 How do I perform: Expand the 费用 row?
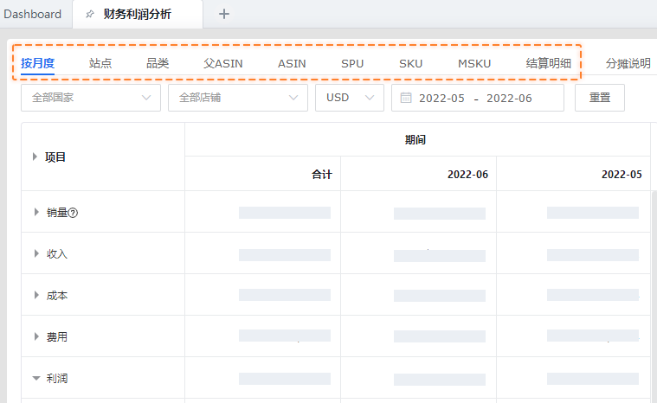tap(36, 336)
